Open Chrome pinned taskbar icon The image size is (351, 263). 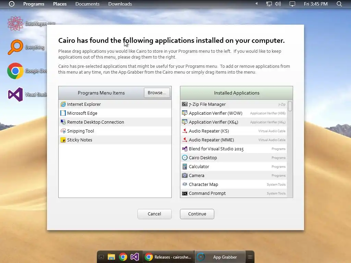coord(123,257)
